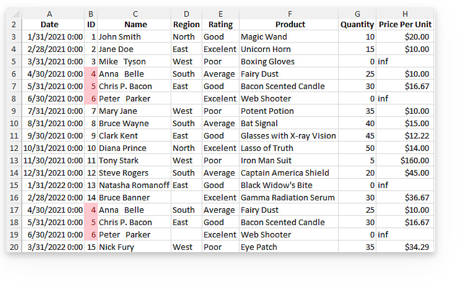Screen dimensions: 465x282
Task: Click the 'Natasha Romanoff' name cell
Action: [x=134, y=185]
